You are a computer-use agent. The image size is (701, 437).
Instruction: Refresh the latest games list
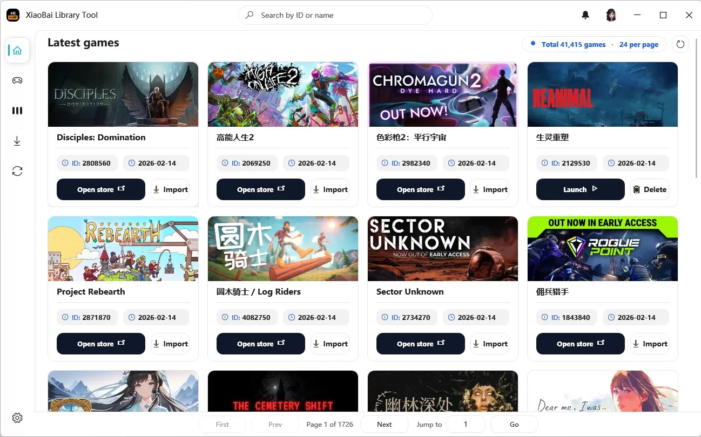pyautogui.click(x=680, y=44)
